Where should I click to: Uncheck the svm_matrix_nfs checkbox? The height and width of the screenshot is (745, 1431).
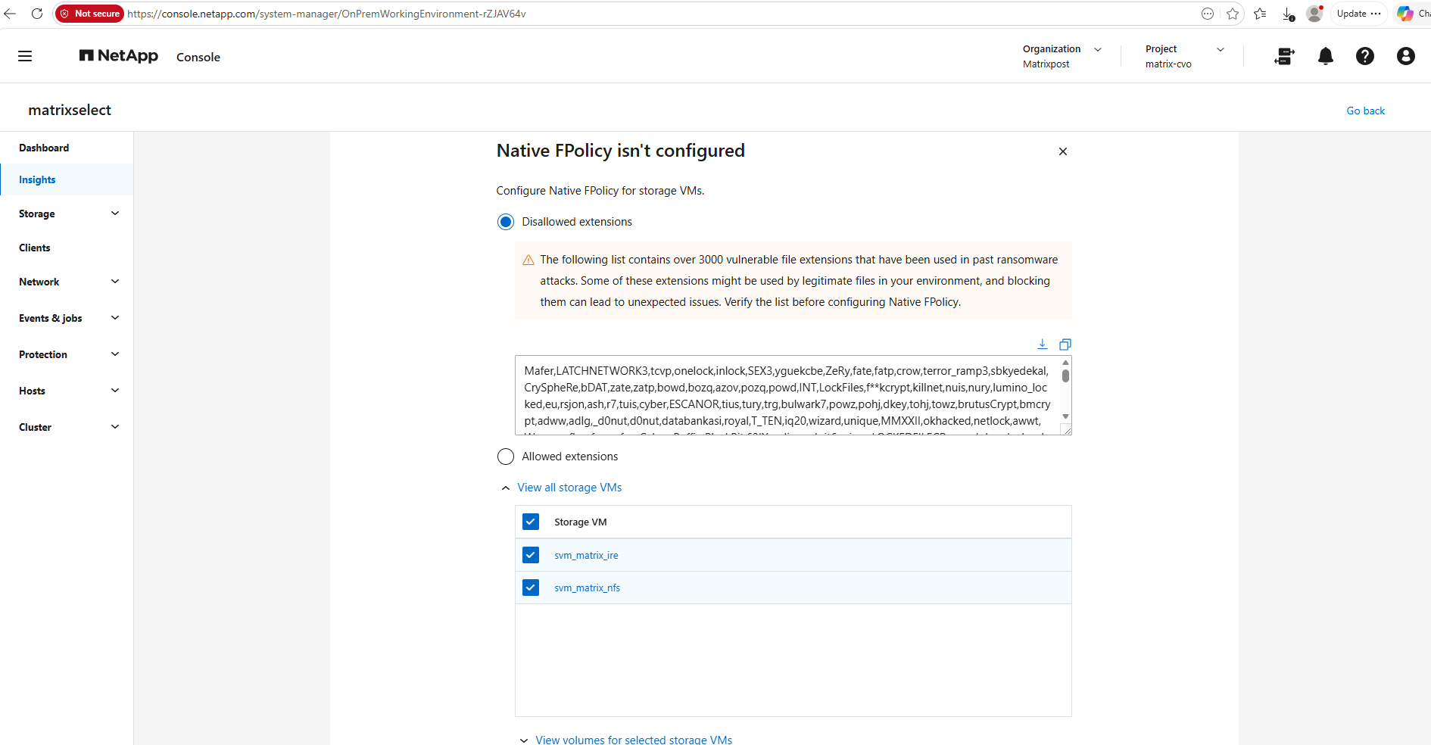(x=531, y=588)
